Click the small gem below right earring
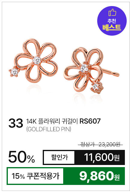Image resolution: width=130 pixels, height=194 pixels. click(x=96, y=87)
